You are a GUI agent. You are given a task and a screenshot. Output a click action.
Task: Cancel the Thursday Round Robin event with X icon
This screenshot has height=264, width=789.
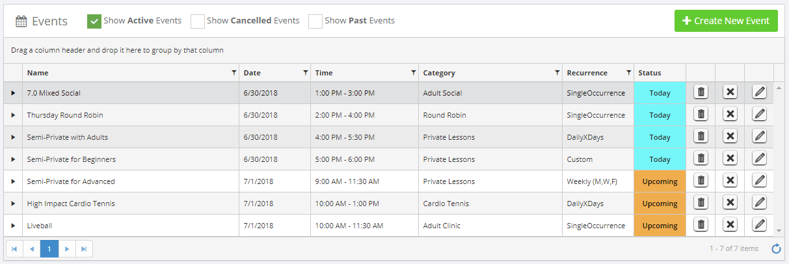point(730,114)
